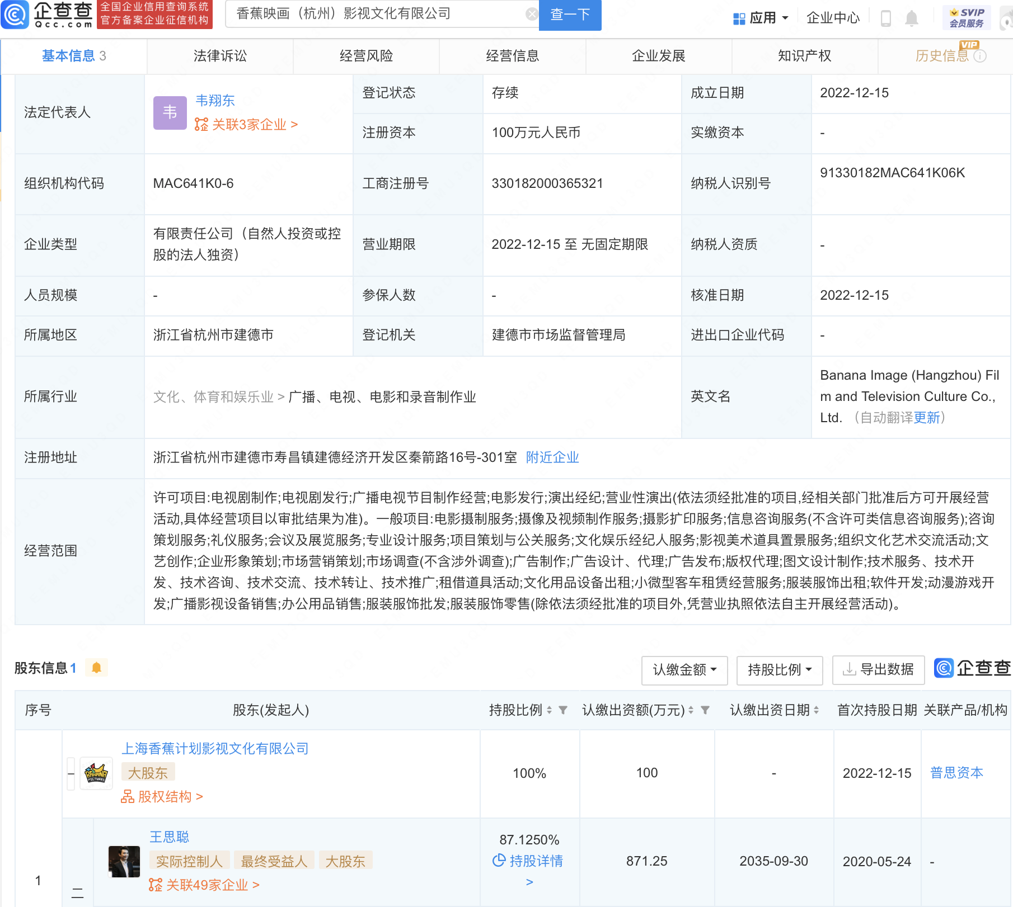Switch to the 法律诉讼 tab
Viewport: 1013px width, 907px height.
(x=220, y=55)
